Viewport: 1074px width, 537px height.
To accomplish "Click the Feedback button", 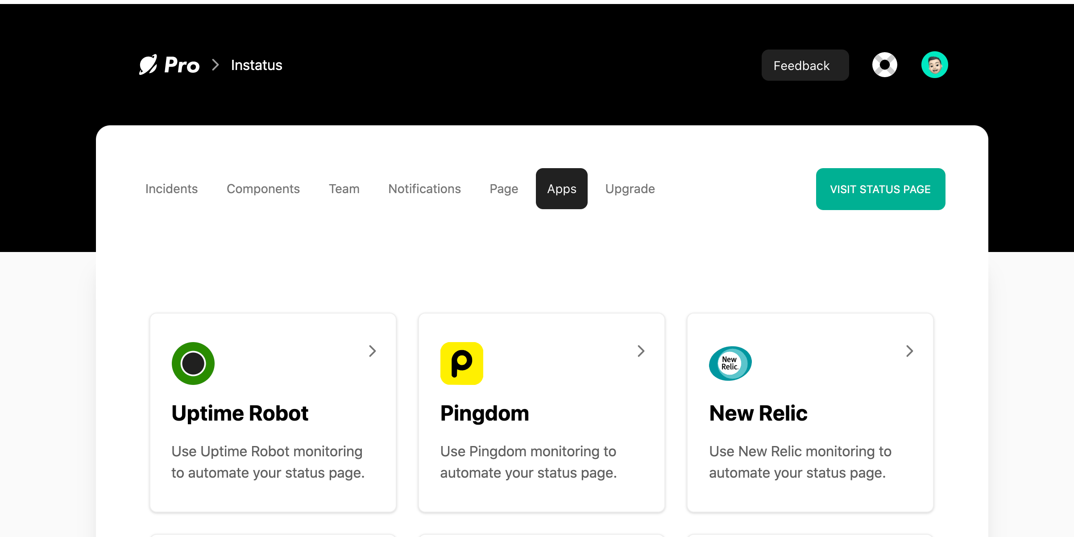I will point(805,65).
